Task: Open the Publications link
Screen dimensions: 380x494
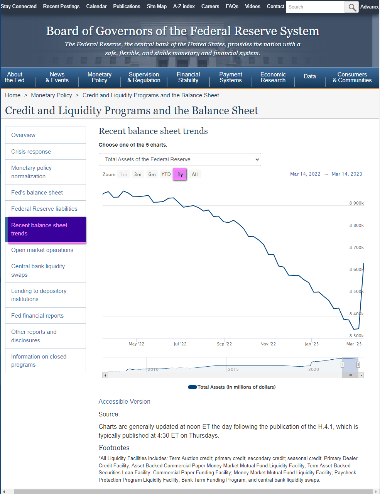Action: pos(127,7)
